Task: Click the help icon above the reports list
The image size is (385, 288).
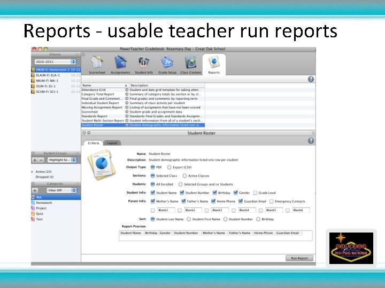Action: 311,79
